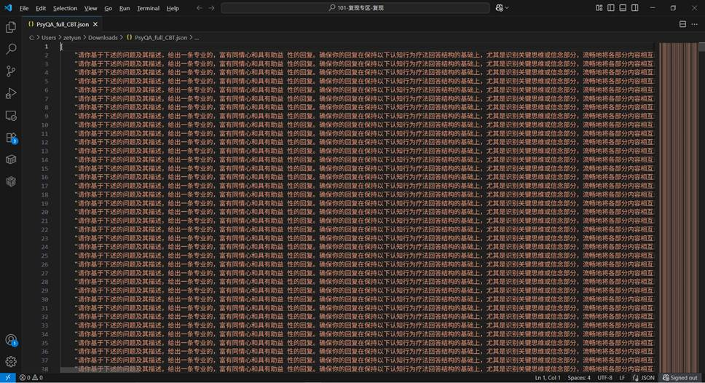Open the Manage gear menu
This screenshot has height=383, width=705.
pos(11,361)
